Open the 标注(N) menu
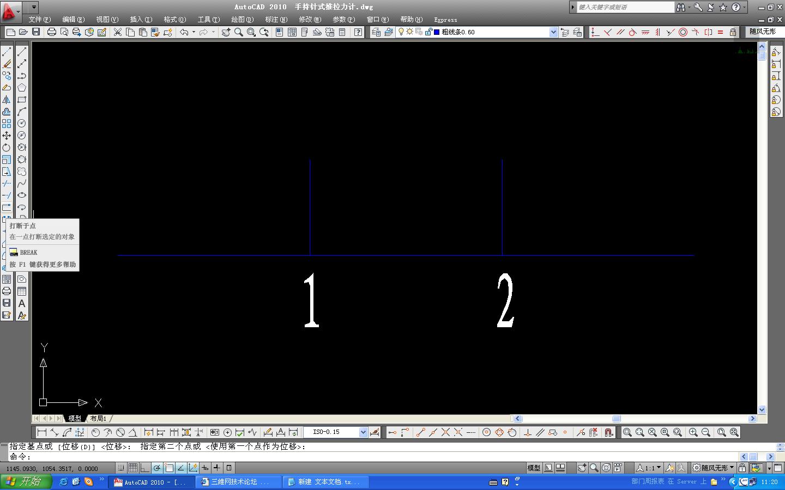 point(276,20)
